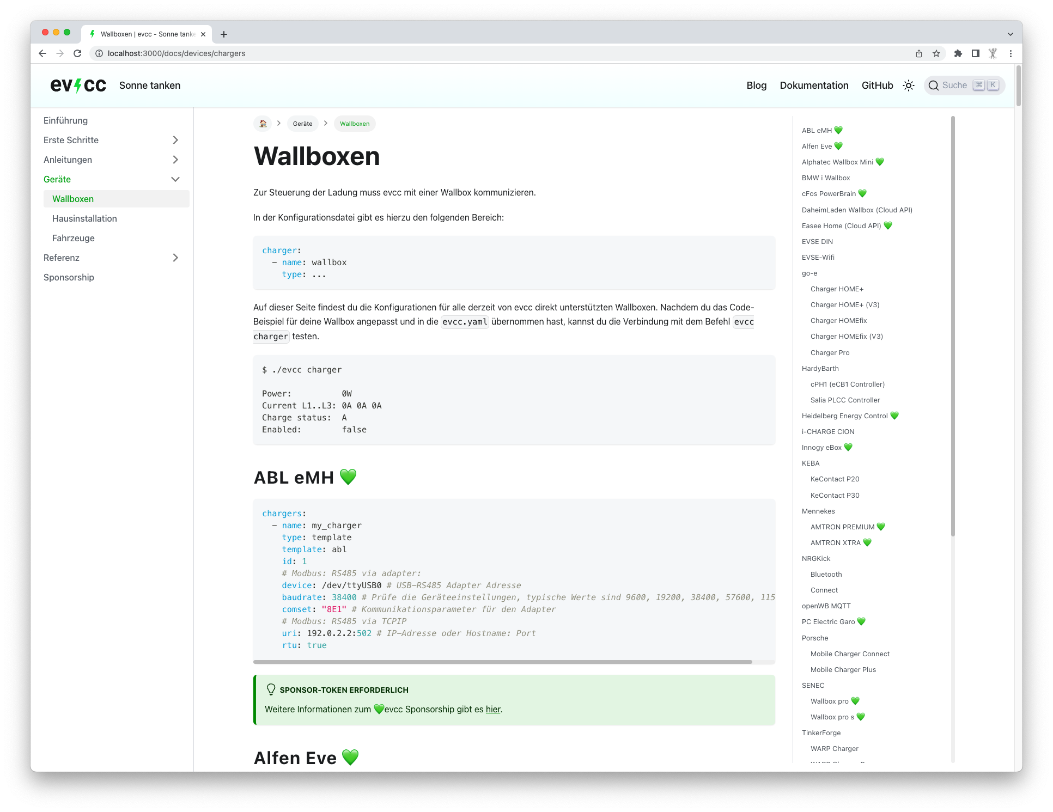The height and width of the screenshot is (812, 1053).
Task: Open a new tab with plus button
Action: point(224,34)
